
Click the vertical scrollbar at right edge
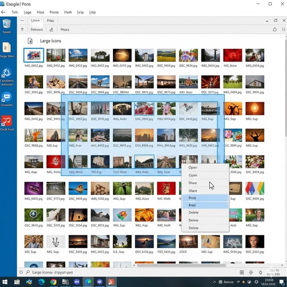click(x=286, y=88)
